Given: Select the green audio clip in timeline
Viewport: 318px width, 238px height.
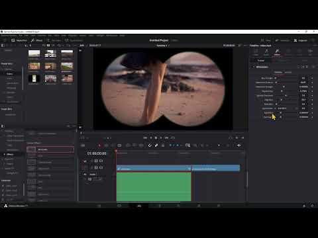Looking at the screenshot, I should [x=154, y=186].
